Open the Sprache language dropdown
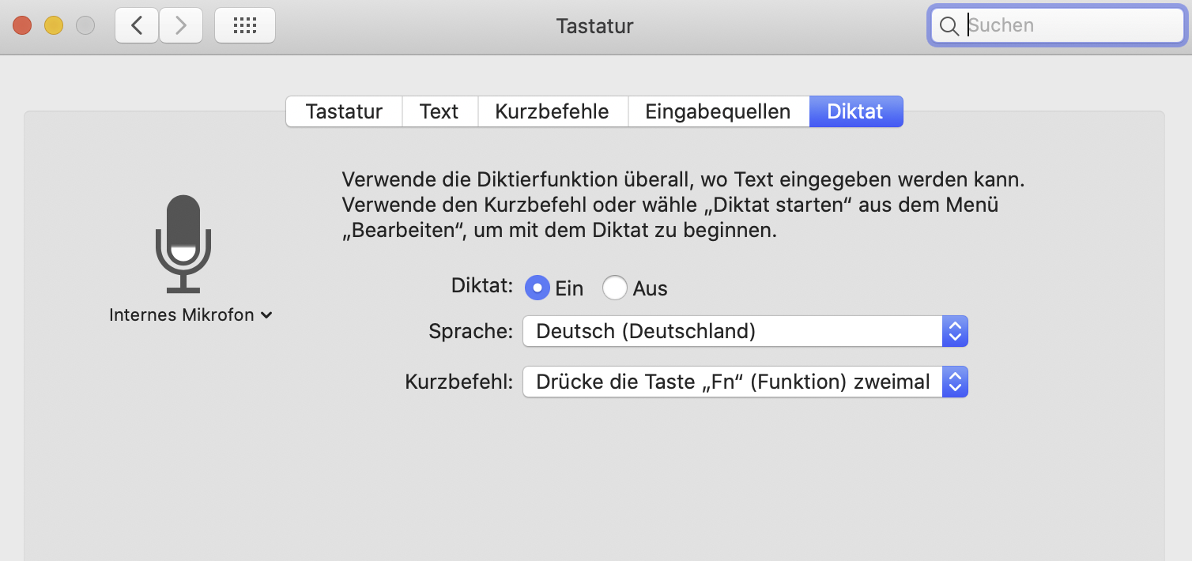 pos(733,331)
